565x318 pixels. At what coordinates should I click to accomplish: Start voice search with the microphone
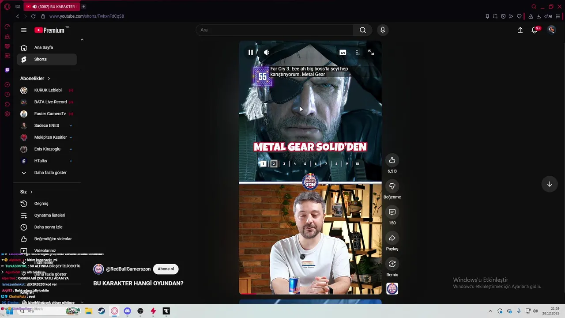tap(383, 30)
